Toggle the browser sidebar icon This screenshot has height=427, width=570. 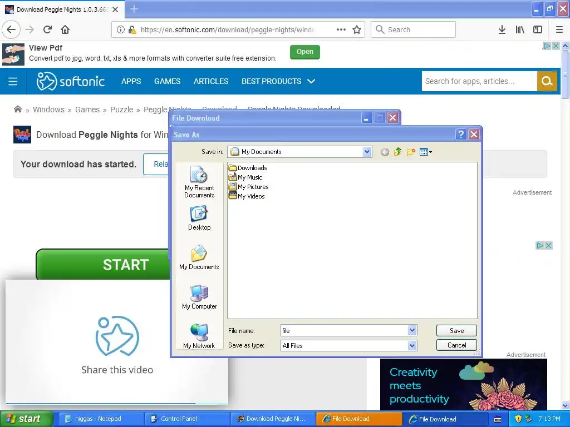coord(538,30)
